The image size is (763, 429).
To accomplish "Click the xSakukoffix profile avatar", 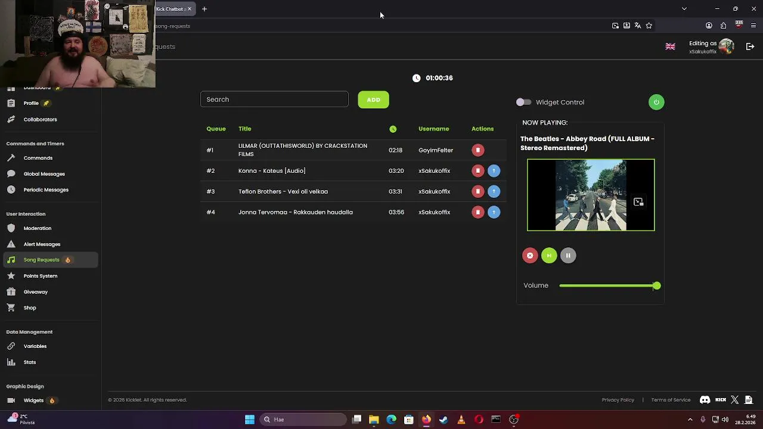I will pos(726,46).
